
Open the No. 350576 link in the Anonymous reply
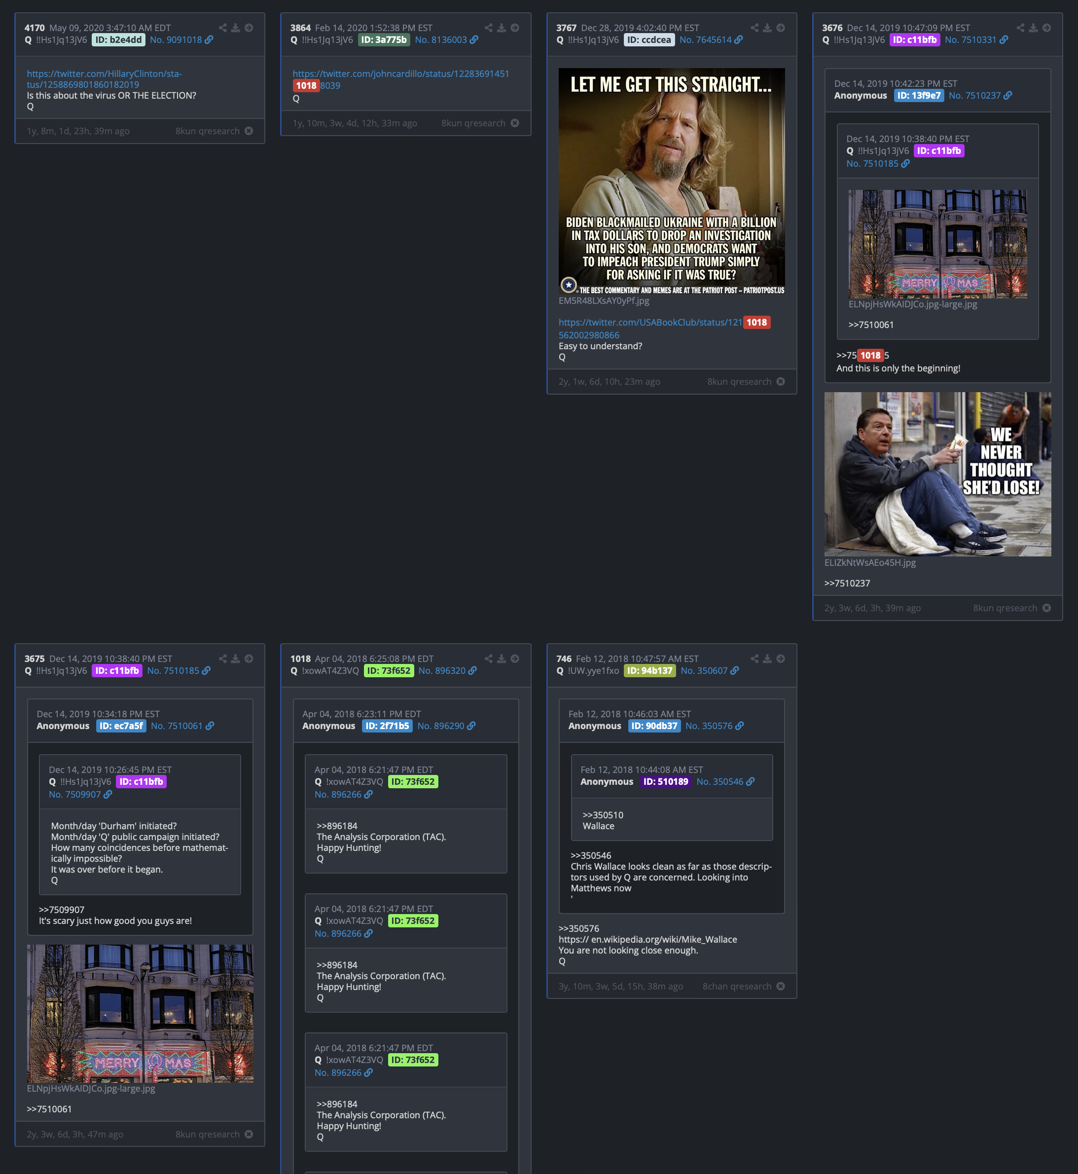(709, 726)
